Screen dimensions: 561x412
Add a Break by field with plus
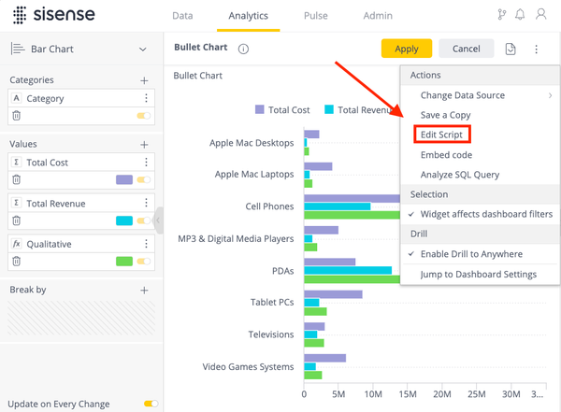(x=144, y=290)
